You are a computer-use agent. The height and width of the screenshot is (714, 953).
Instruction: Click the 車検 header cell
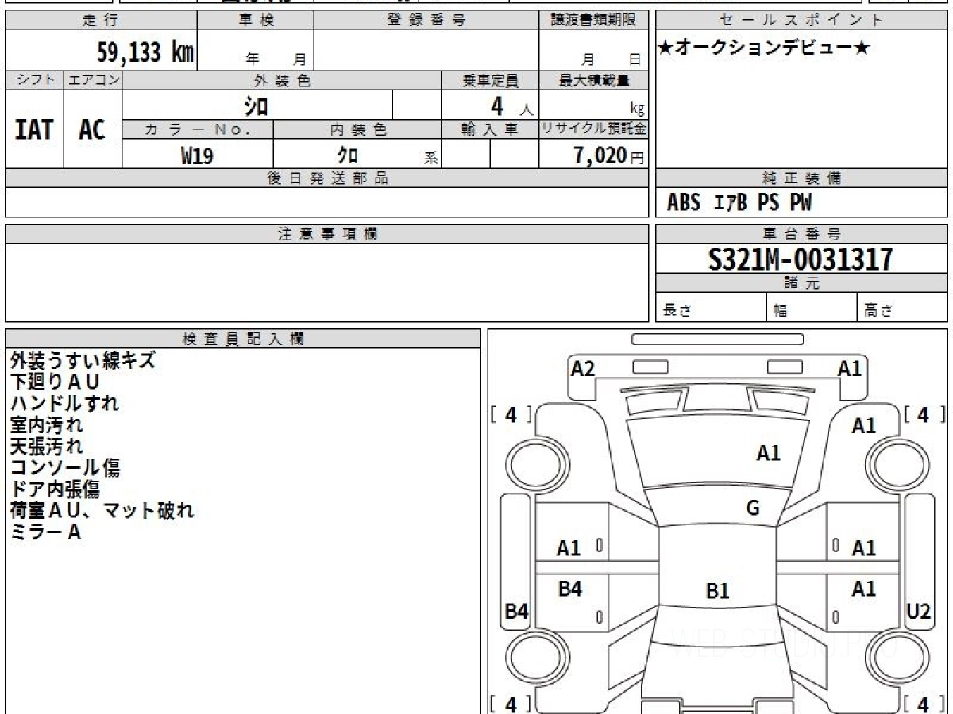pyautogui.click(x=256, y=21)
